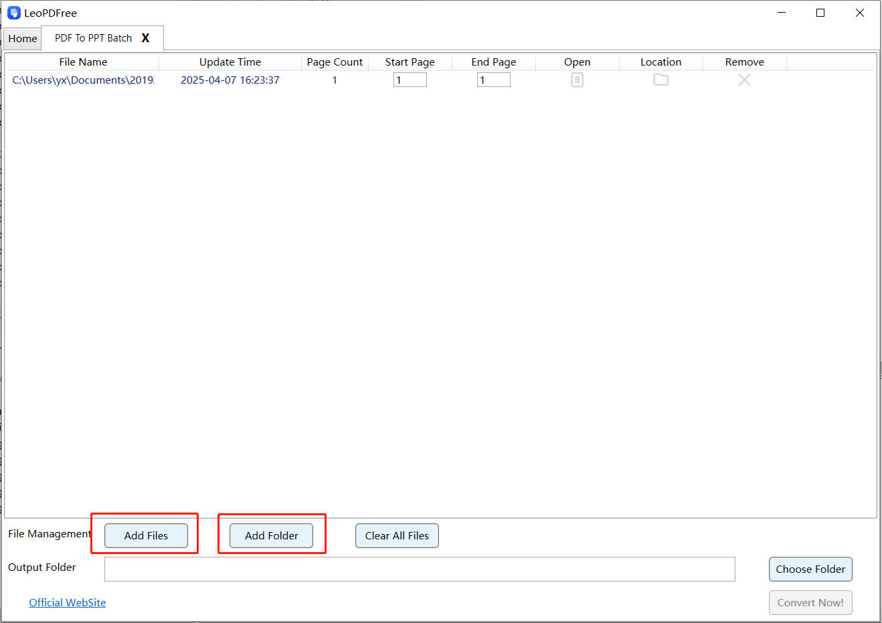
Task: Click Clear All Files
Action: tap(397, 535)
